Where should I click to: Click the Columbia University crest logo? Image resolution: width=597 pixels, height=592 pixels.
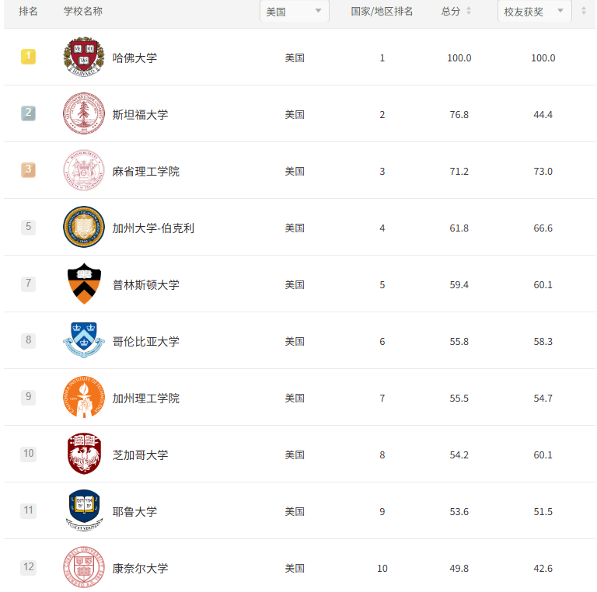(x=84, y=340)
